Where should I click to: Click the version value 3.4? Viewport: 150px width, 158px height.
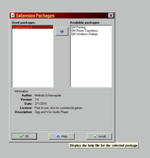36,99
